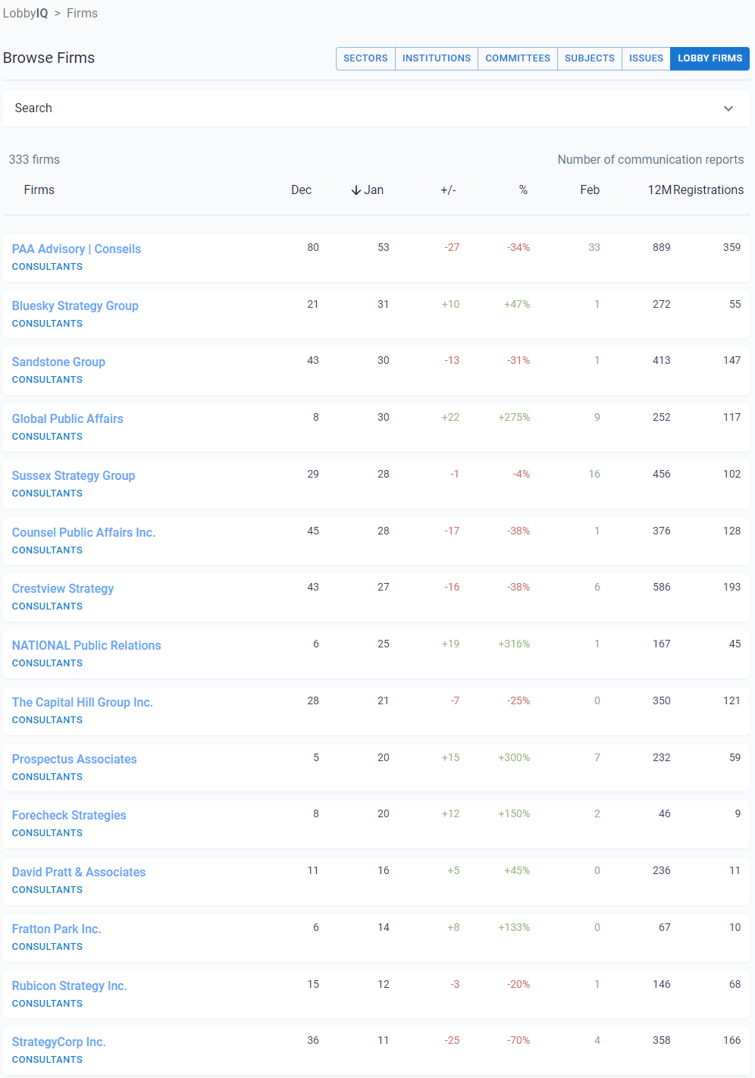The height and width of the screenshot is (1078, 755).
Task: Sort by the Dec column header
Action: pyautogui.click(x=302, y=190)
